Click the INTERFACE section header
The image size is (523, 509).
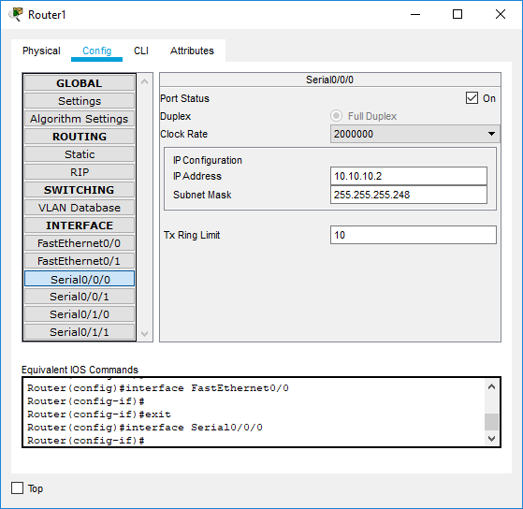pos(80,225)
